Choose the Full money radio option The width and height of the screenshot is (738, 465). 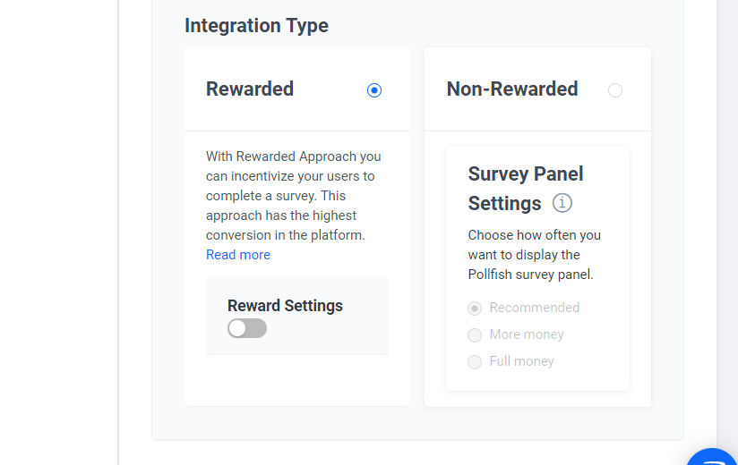click(475, 362)
